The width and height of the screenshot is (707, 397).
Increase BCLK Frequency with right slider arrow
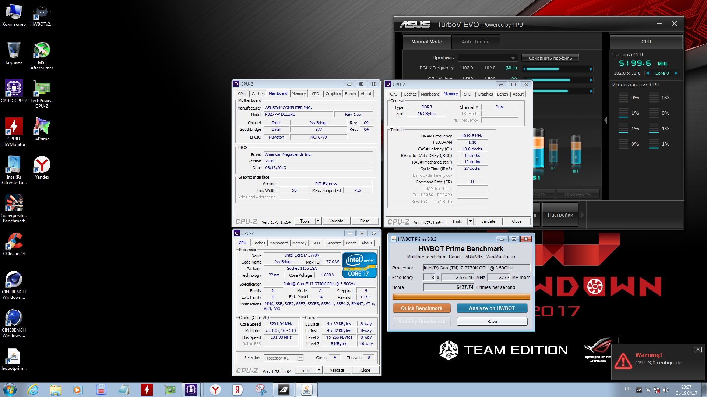tap(591, 69)
